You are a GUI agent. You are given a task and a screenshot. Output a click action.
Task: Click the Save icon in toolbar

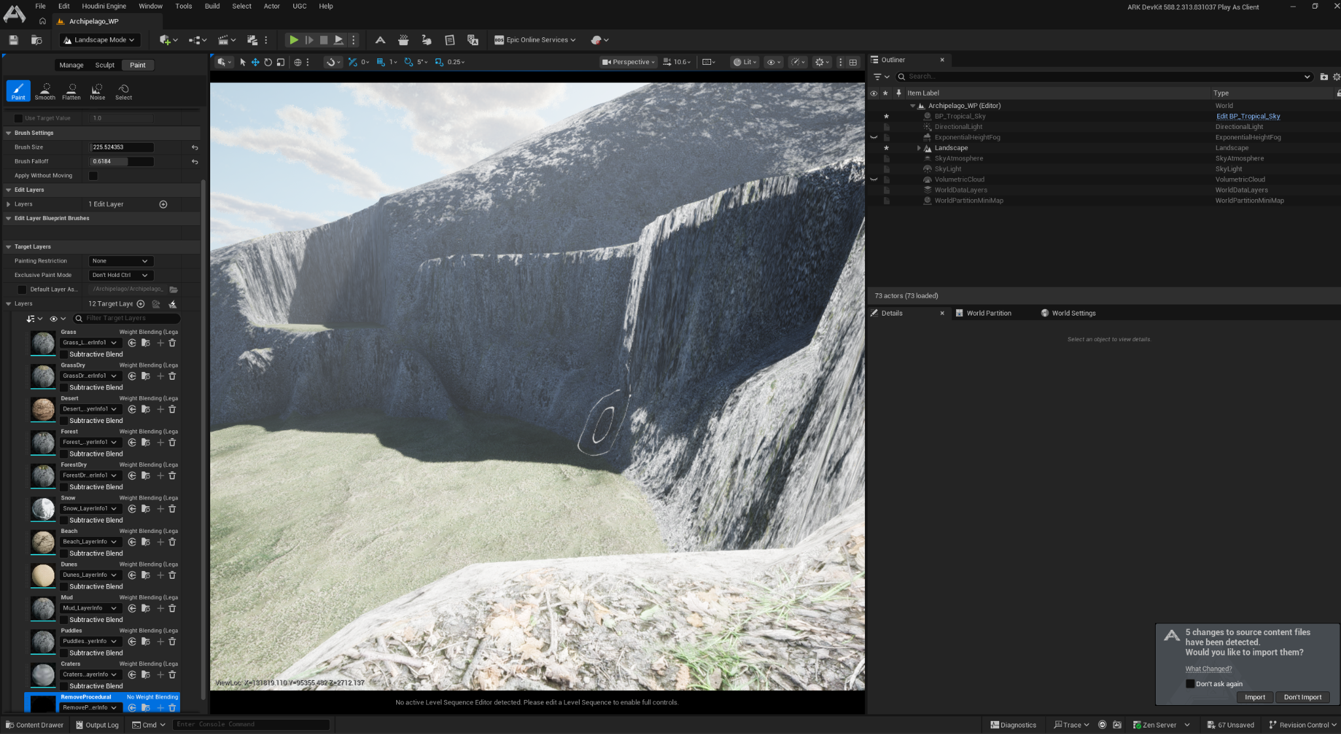click(x=13, y=40)
